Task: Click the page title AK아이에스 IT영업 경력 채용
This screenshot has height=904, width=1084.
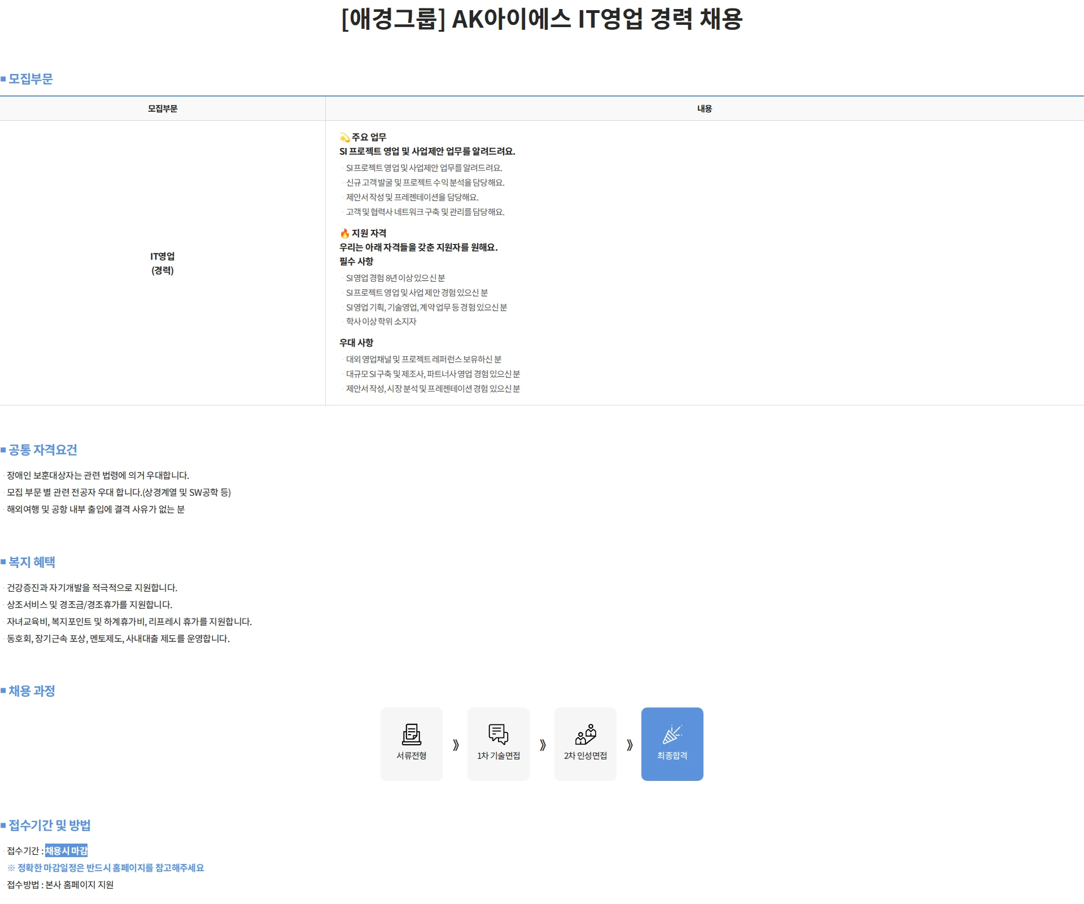Action: pos(542,19)
